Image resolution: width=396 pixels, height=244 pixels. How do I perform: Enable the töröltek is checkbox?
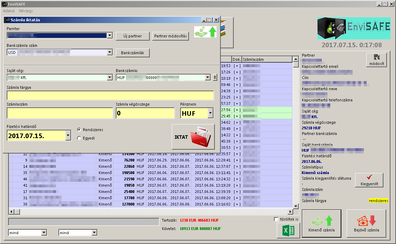pos(276,219)
